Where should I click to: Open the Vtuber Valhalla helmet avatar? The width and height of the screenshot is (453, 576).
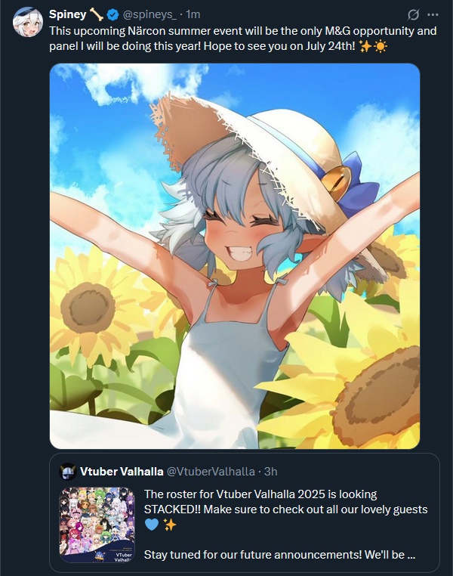point(68,471)
